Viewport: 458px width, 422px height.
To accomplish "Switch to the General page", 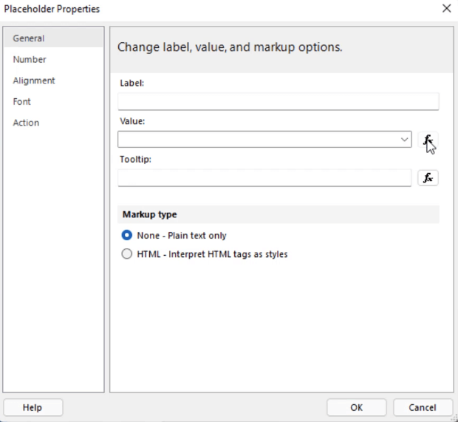I will [53, 38].
